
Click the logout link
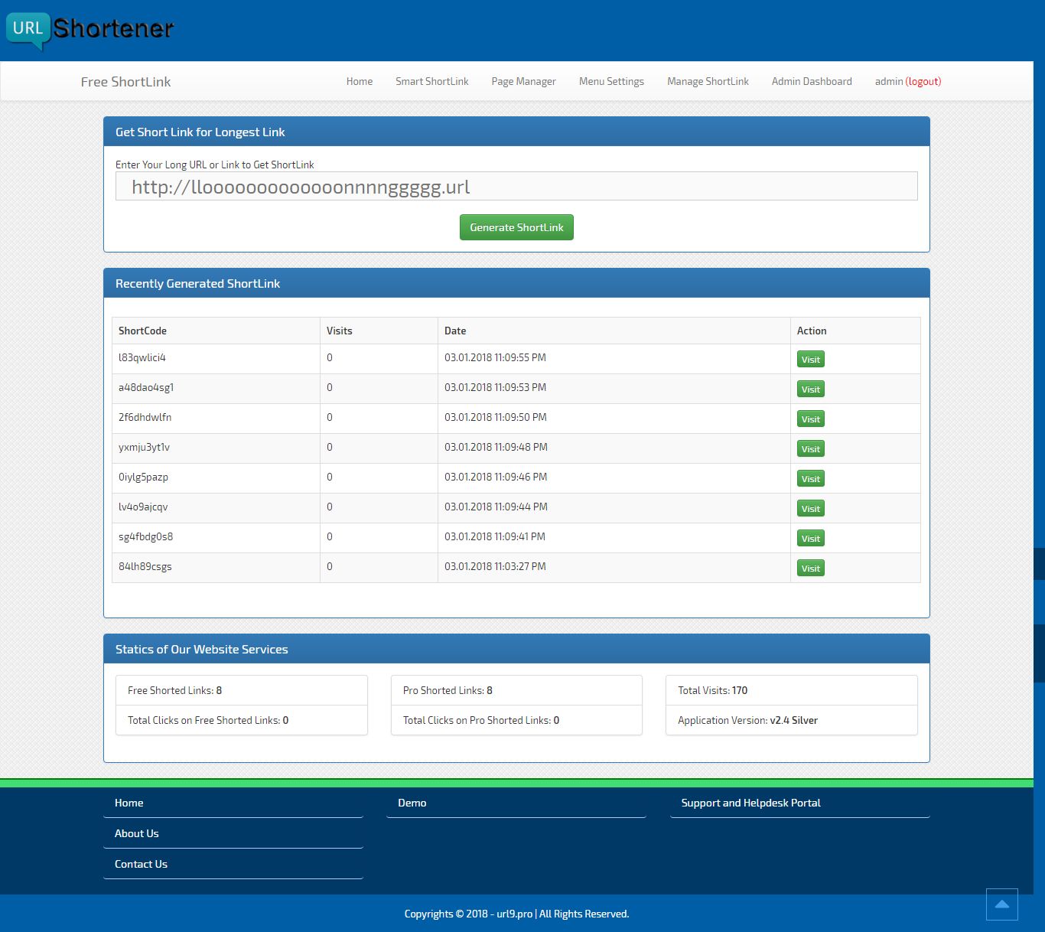923,81
